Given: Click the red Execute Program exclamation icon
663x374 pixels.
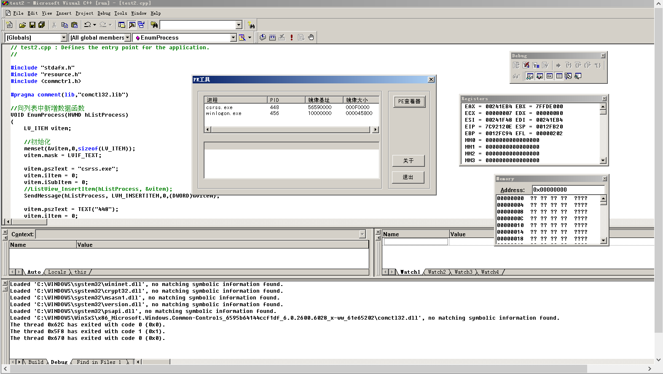Looking at the screenshot, I should pyautogui.click(x=292, y=37).
